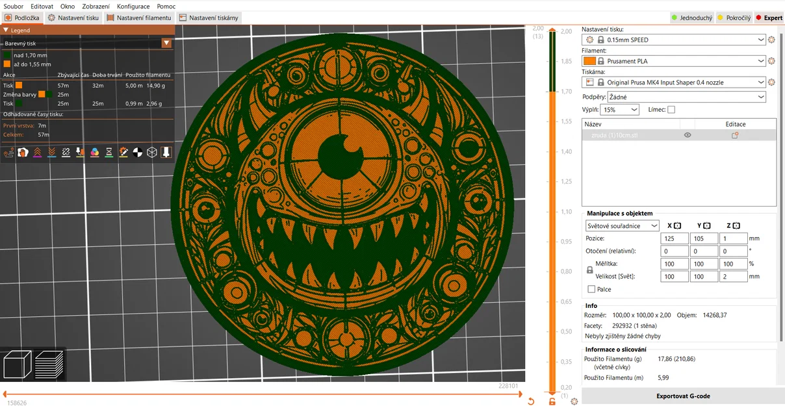Screen dimensions: 785x406
Task: Hide zruda stl object with eye icon
Action: (x=688, y=135)
